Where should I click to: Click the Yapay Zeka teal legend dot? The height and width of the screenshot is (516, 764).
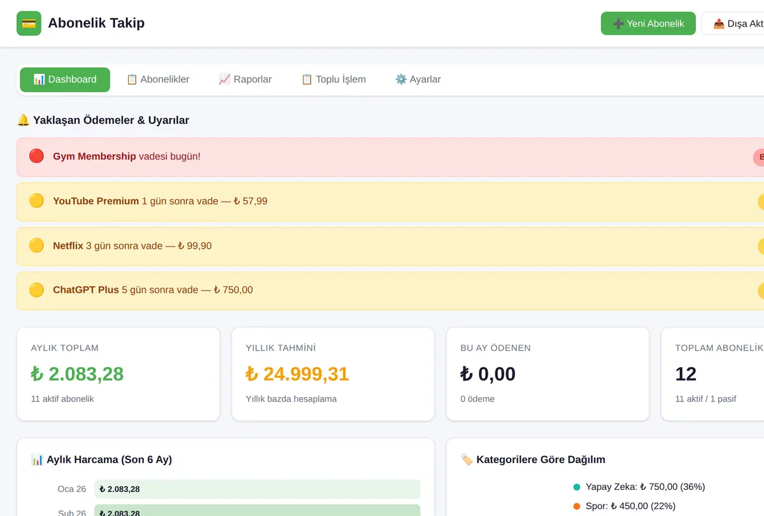pos(577,487)
